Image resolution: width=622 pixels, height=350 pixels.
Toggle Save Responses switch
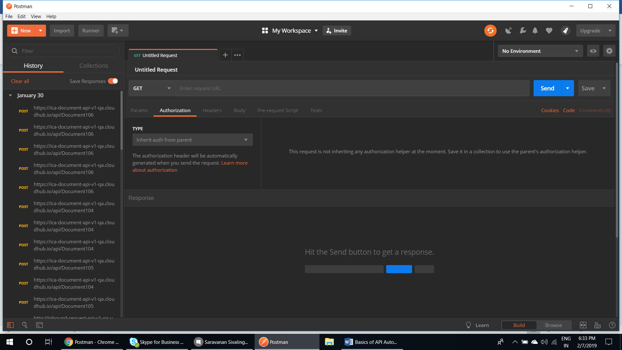[113, 81]
